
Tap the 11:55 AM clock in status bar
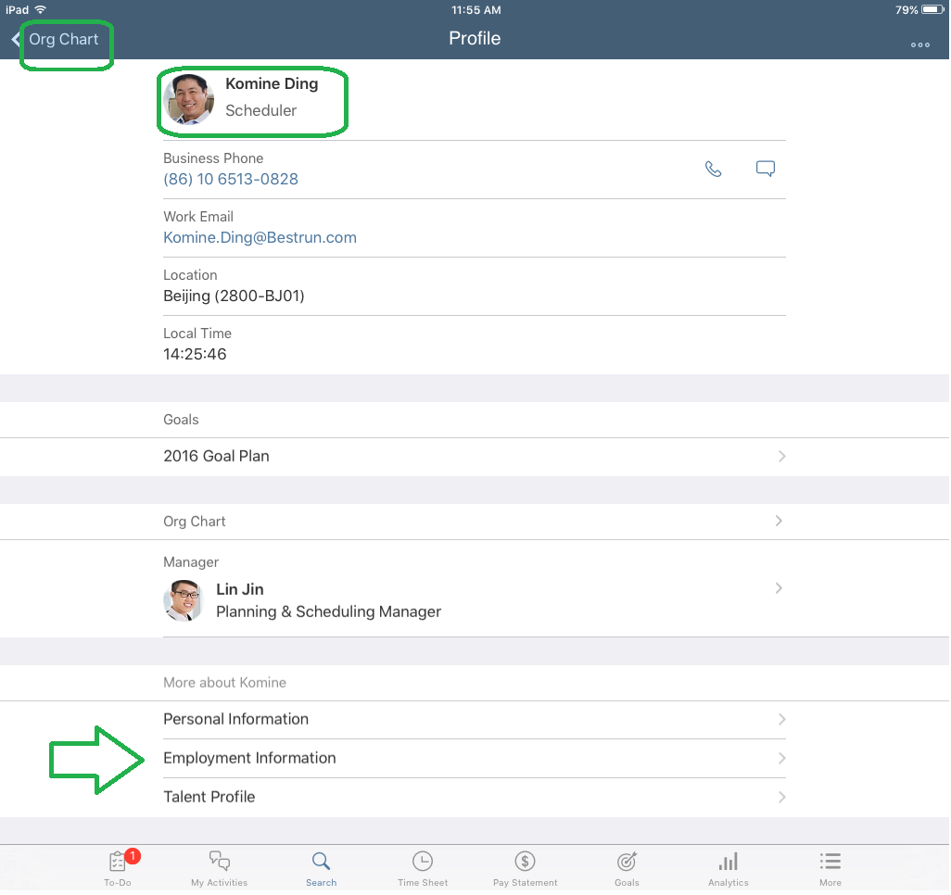pos(475,9)
